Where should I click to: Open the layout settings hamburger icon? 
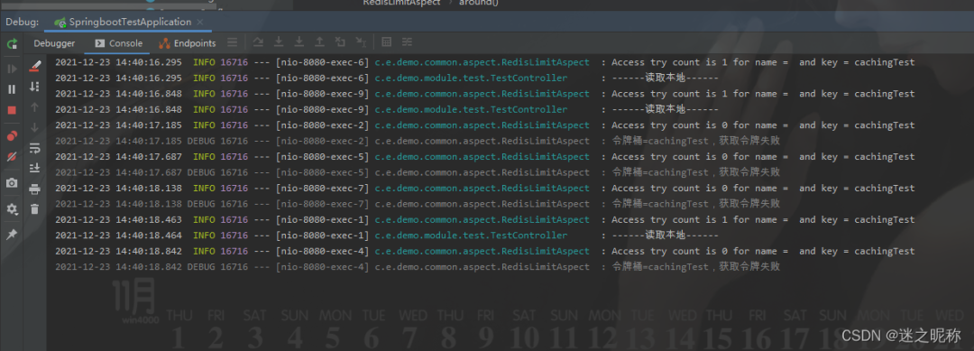233,43
